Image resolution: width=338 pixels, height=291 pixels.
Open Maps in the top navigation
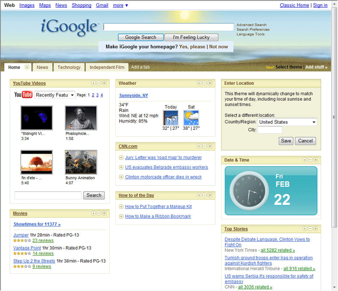pos(45,5)
